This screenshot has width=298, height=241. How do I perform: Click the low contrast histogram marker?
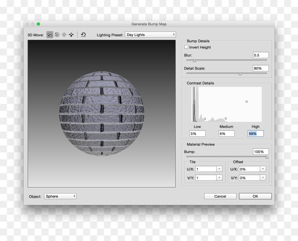pos(205,118)
